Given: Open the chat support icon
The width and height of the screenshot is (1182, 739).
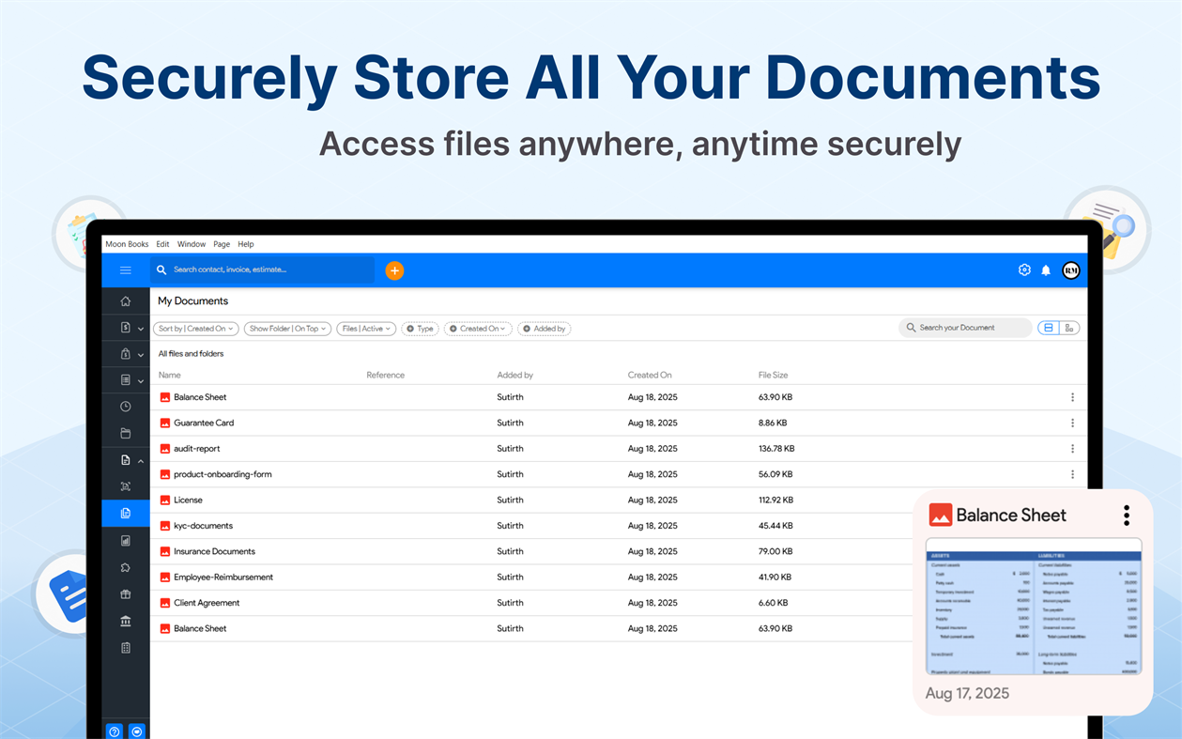Looking at the screenshot, I should pos(137,731).
